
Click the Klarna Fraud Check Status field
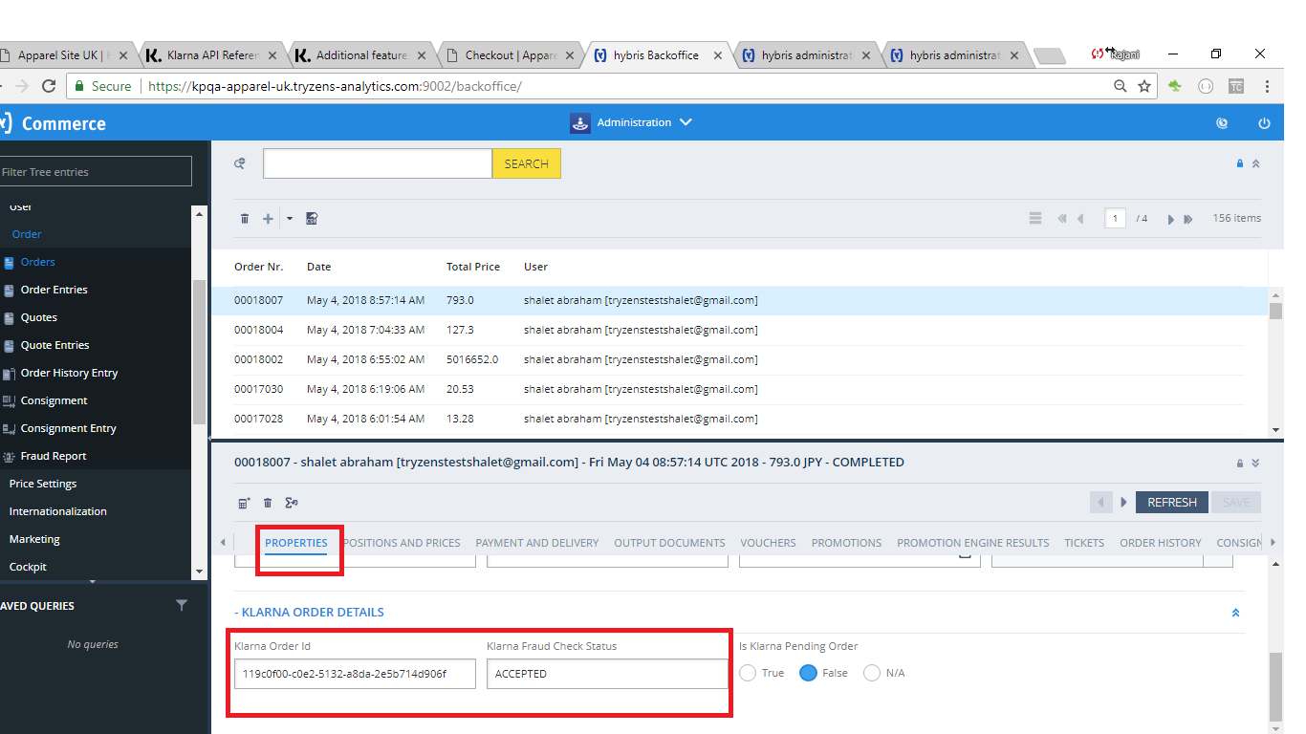click(607, 674)
